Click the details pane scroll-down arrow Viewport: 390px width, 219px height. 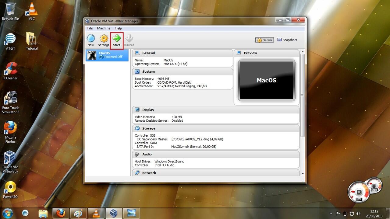303,174
